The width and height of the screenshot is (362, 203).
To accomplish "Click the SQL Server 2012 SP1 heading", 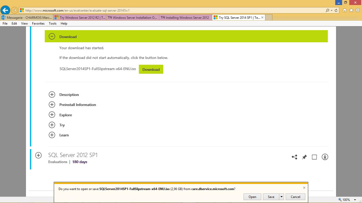I will click(73, 155).
